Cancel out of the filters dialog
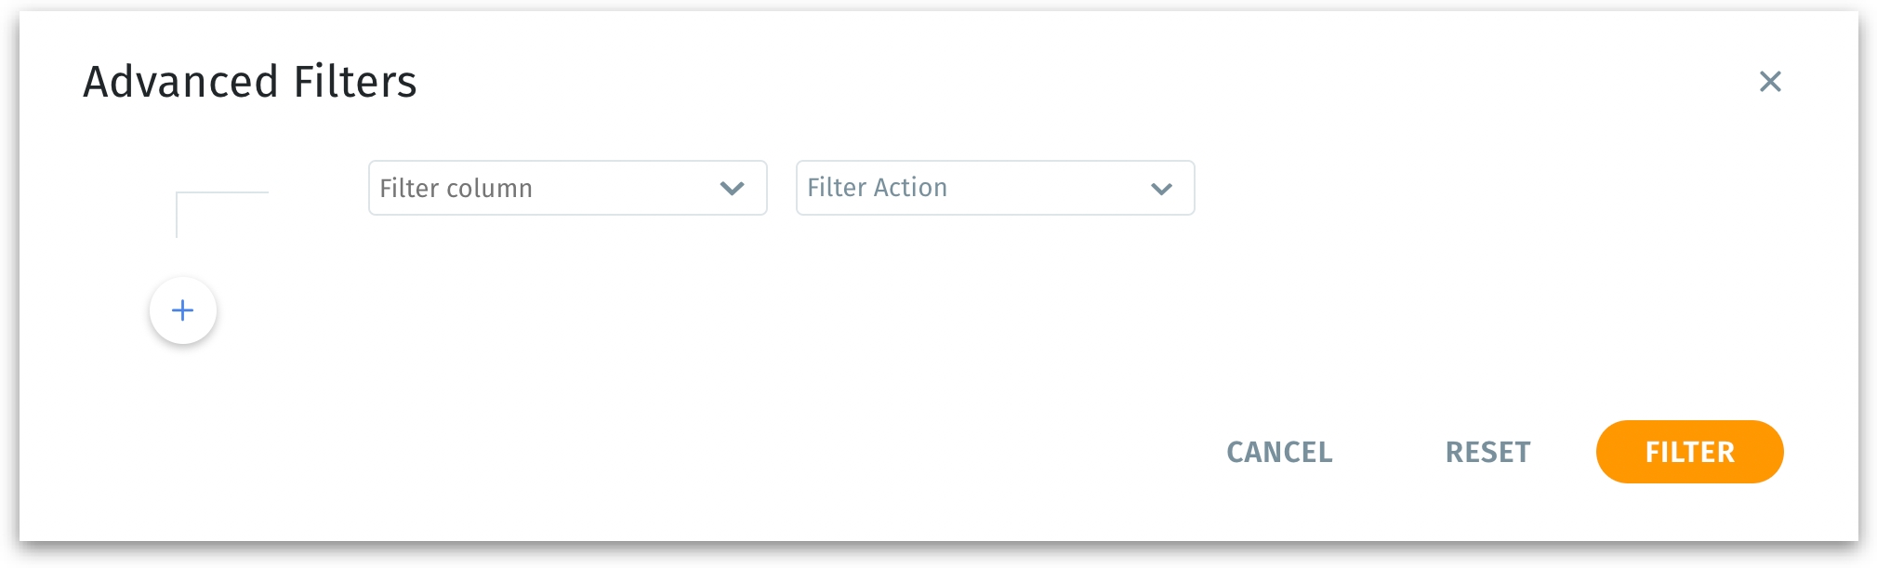This screenshot has height=568, width=1877. click(1279, 452)
